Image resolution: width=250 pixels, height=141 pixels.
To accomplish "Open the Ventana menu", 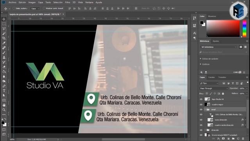I will [x=89, y=2].
